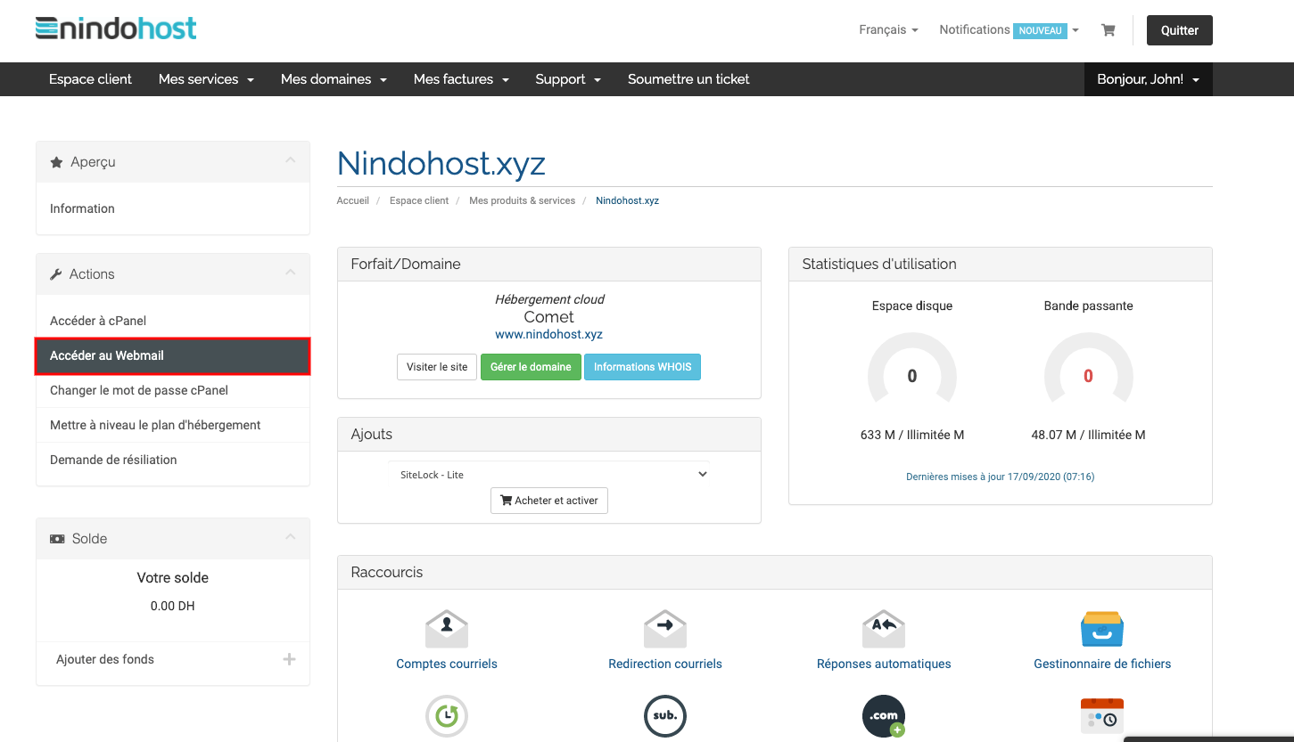Click the Informations WHOIS button

pyautogui.click(x=642, y=367)
